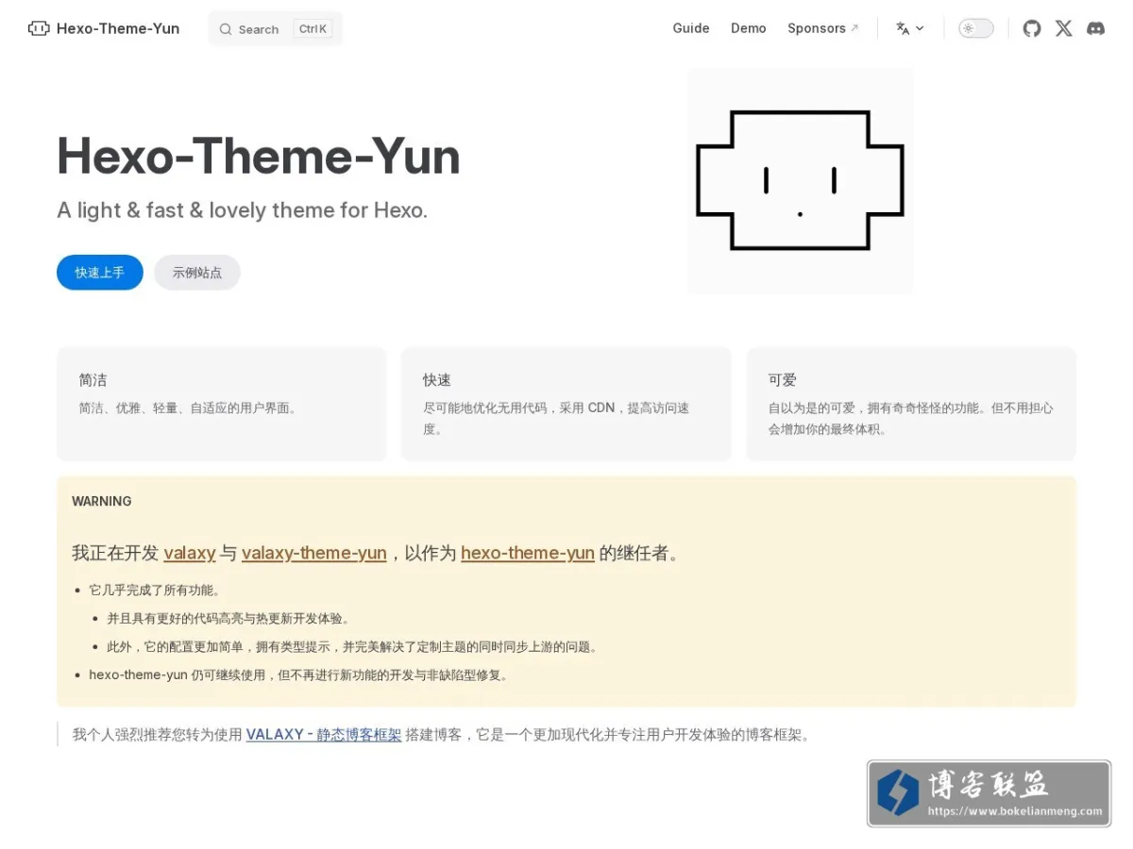Viewport: 1133px width, 849px height.
Task: Click the Hexo-Theme-Yun site title in header
Action: [118, 28]
